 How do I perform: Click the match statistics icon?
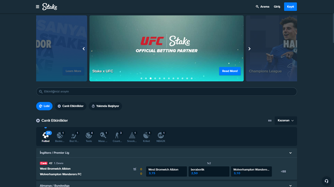point(134,169)
